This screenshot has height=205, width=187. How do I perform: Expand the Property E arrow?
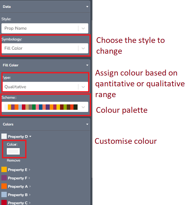(29, 170)
